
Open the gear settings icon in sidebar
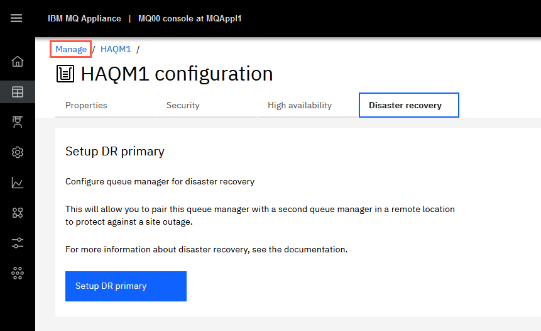click(x=17, y=152)
